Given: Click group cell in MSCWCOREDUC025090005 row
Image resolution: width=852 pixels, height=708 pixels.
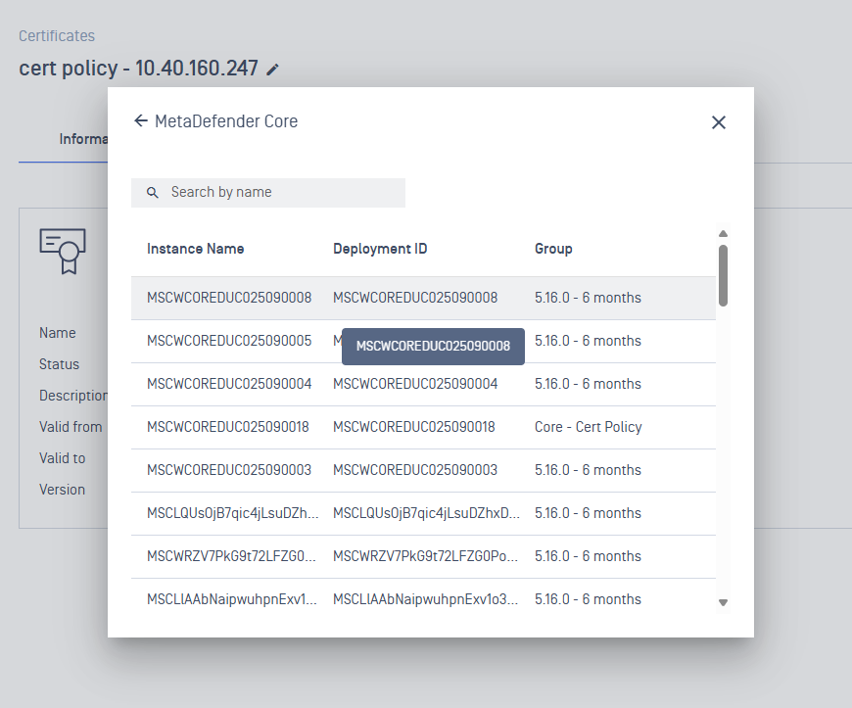Looking at the screenshot, I should (588, 341).
